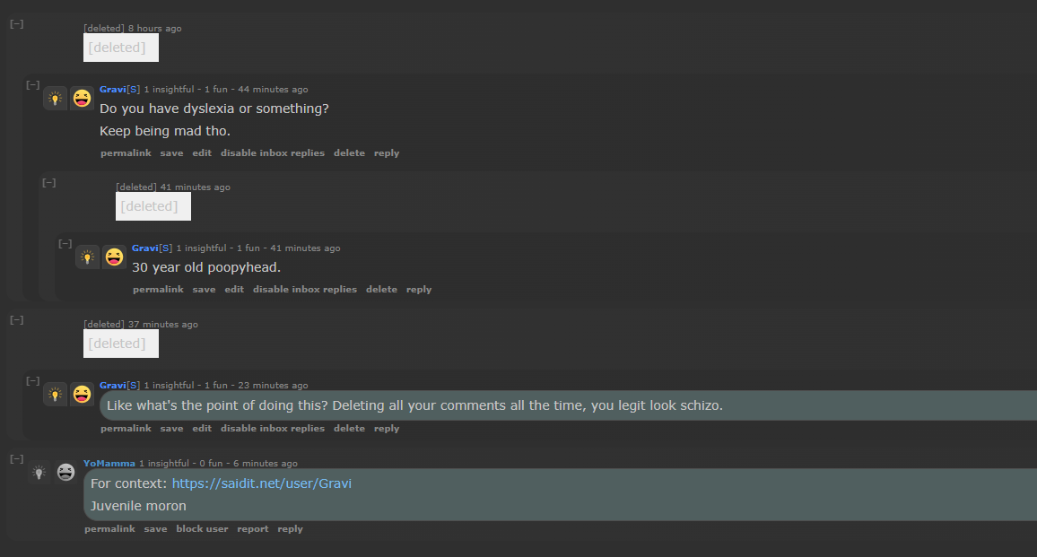Click laughing face on poopyhead comment
The image size is (1037, 557).
pos(114,257)
